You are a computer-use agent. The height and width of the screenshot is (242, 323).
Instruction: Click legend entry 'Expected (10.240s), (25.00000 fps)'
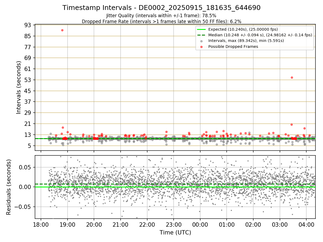(243, 29)
